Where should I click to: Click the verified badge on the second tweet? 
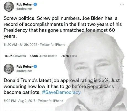(x=35, y=67)
